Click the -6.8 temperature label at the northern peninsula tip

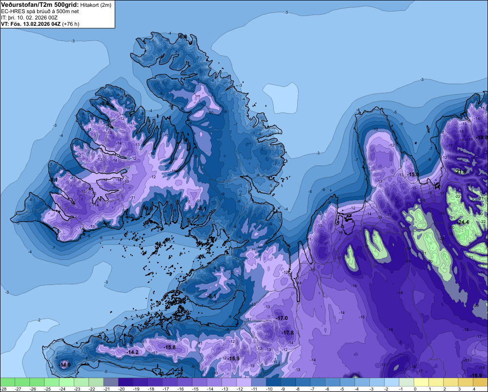pyautogui.click(x=183, y=37)
